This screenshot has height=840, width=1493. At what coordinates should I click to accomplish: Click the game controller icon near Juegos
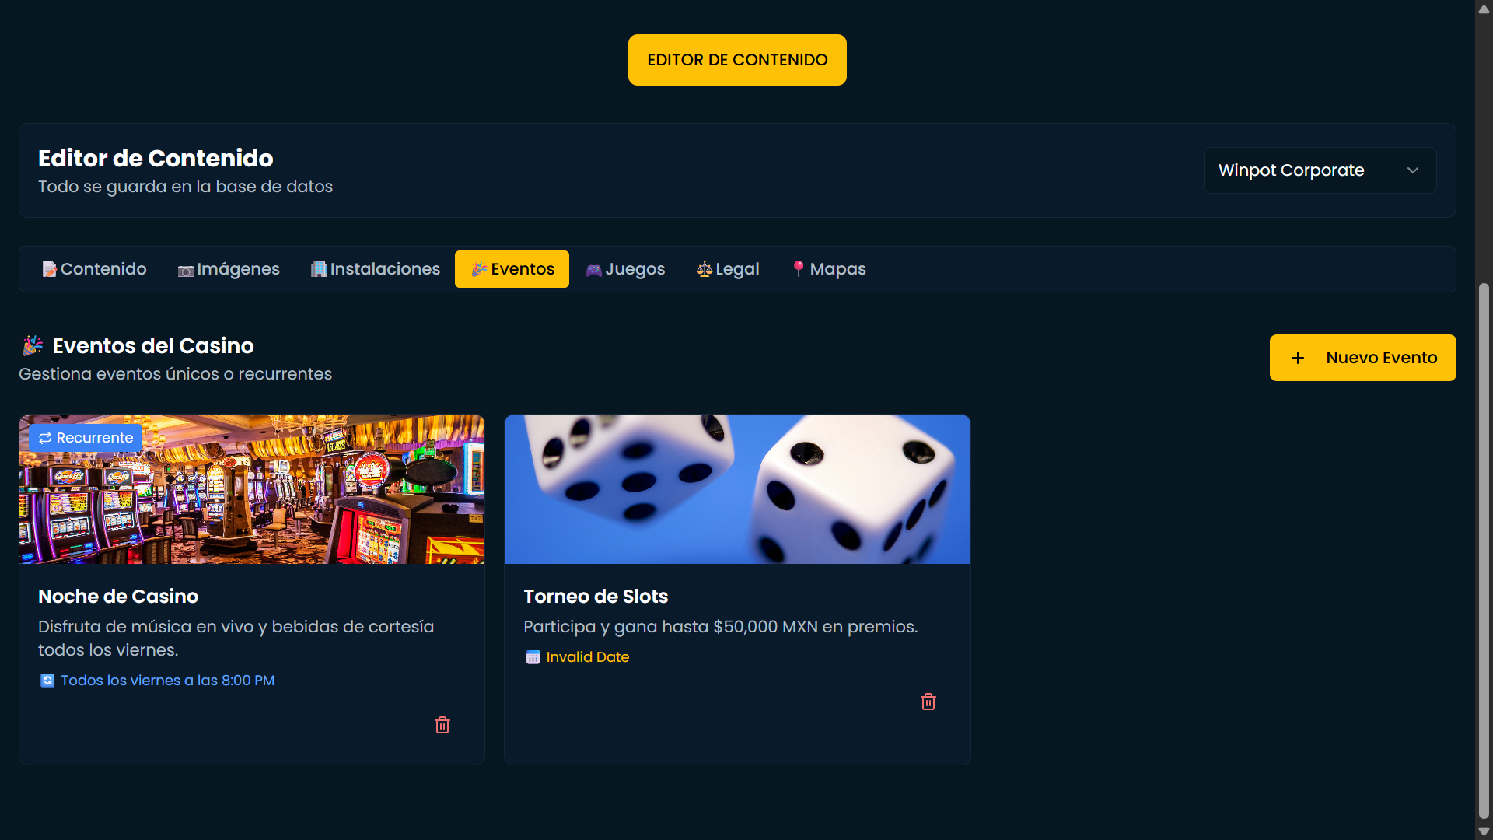coord(593,269)
